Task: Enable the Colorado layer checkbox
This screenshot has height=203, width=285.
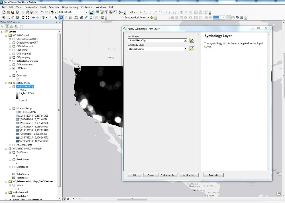Action: point(14,76)
